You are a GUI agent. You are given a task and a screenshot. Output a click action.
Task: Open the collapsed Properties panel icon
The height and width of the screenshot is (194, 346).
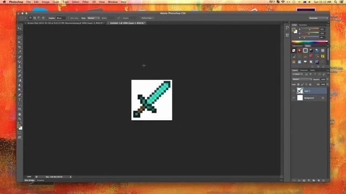tap(287, 34)
